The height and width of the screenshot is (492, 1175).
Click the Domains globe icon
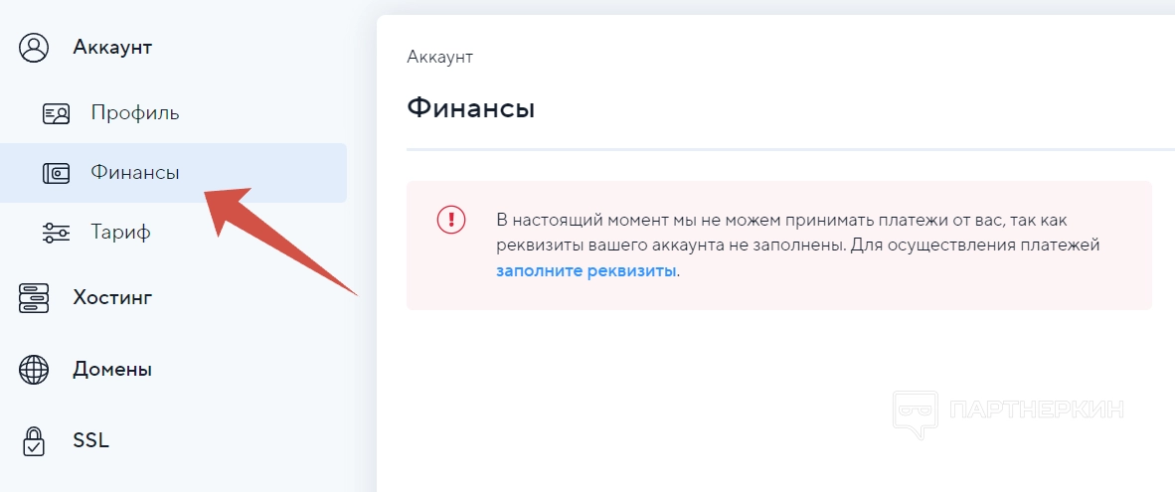click(34, 370)
